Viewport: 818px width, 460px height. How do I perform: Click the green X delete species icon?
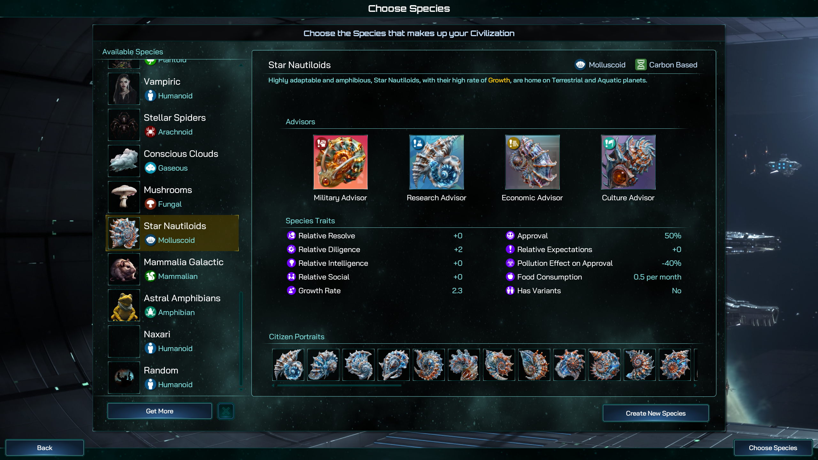226,411
